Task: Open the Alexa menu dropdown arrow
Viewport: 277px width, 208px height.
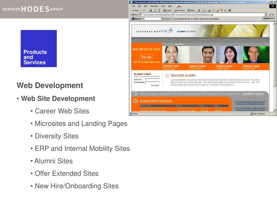Action: point(143,19)
